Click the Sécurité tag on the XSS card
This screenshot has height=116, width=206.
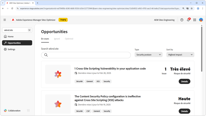(x=79, y=81)
